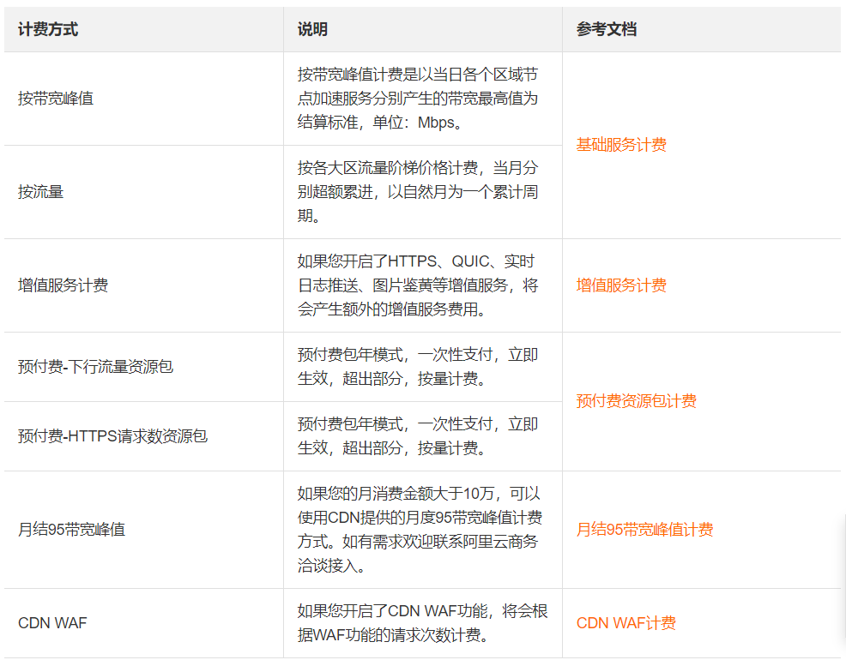Click the 预付费资源包计费 link
The height and width of the screenshot is (666, 846).
636,401
